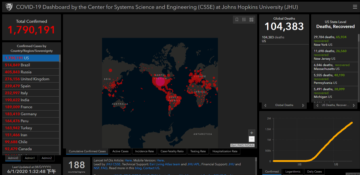
Task: Go to next Global Deaths panel page
Action: tap(303, 105)
